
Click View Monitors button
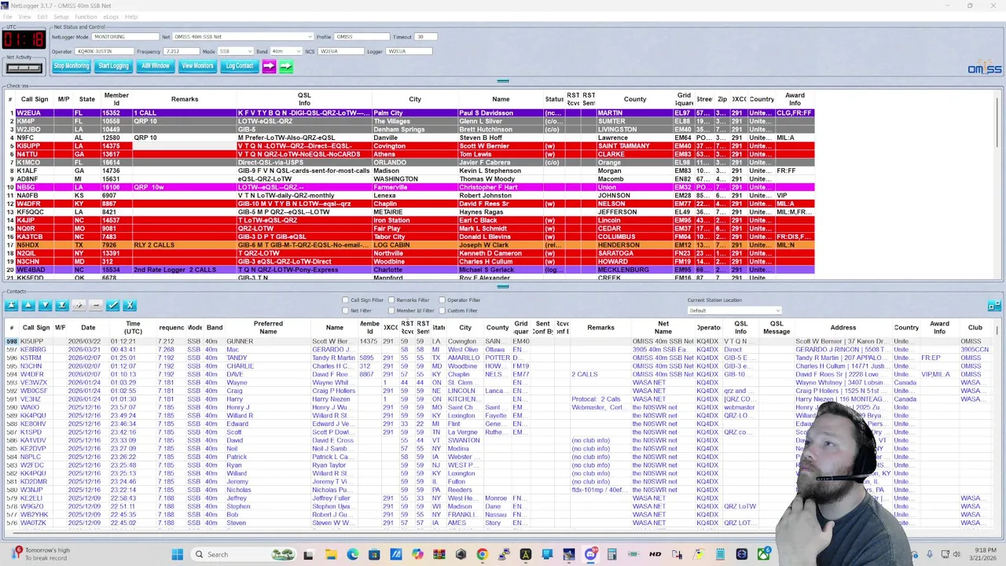pos(197,66)
